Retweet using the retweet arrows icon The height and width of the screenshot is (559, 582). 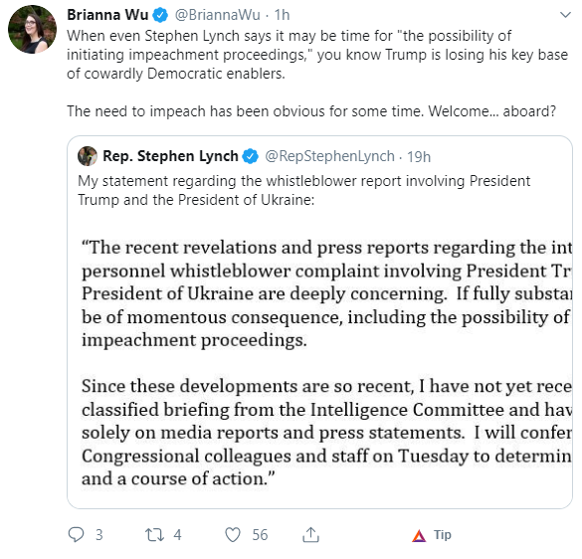(x=154, y=535)
